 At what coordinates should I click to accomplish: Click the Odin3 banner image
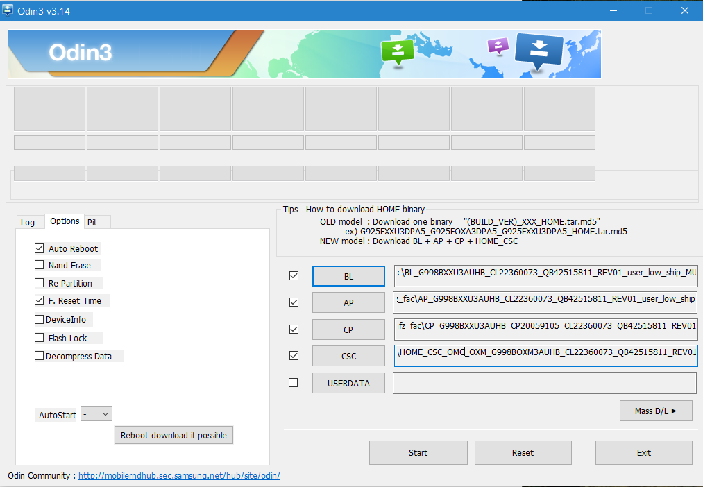tap(305, 54)
